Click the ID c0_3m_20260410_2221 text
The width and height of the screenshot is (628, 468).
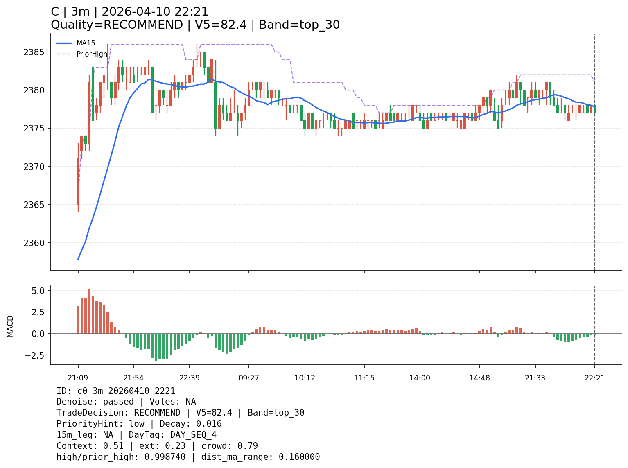116,391
